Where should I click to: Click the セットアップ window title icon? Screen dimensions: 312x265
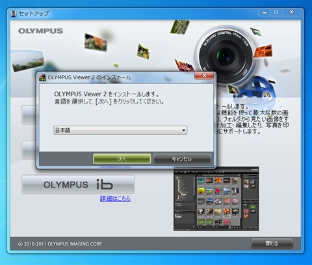coord(14,14)
